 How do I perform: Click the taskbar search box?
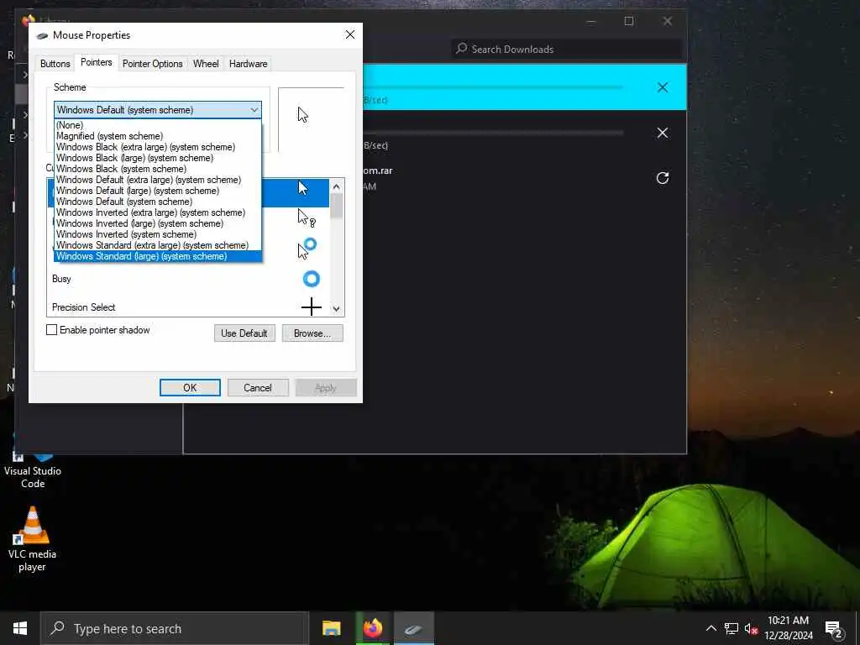tap(175, 628)
